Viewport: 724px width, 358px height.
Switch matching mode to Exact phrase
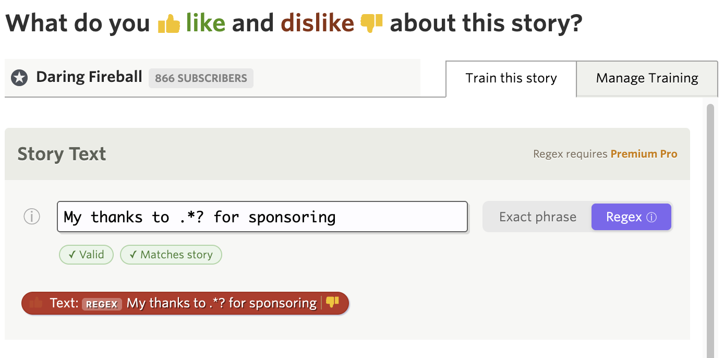pyautogui.click(x=537, y=216)
